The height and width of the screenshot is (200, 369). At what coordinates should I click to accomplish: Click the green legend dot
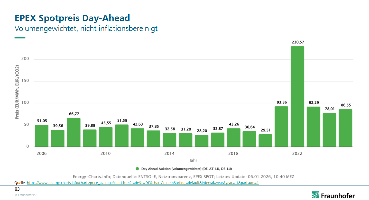tap(137, 168)
